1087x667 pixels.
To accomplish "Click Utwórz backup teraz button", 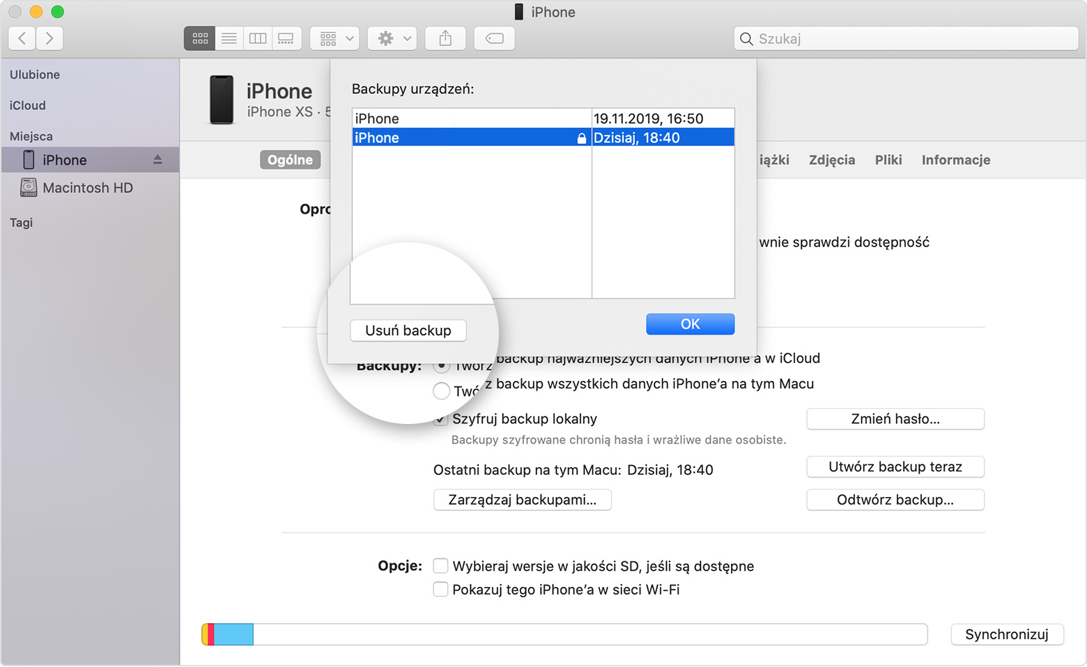I will (895, 466).
